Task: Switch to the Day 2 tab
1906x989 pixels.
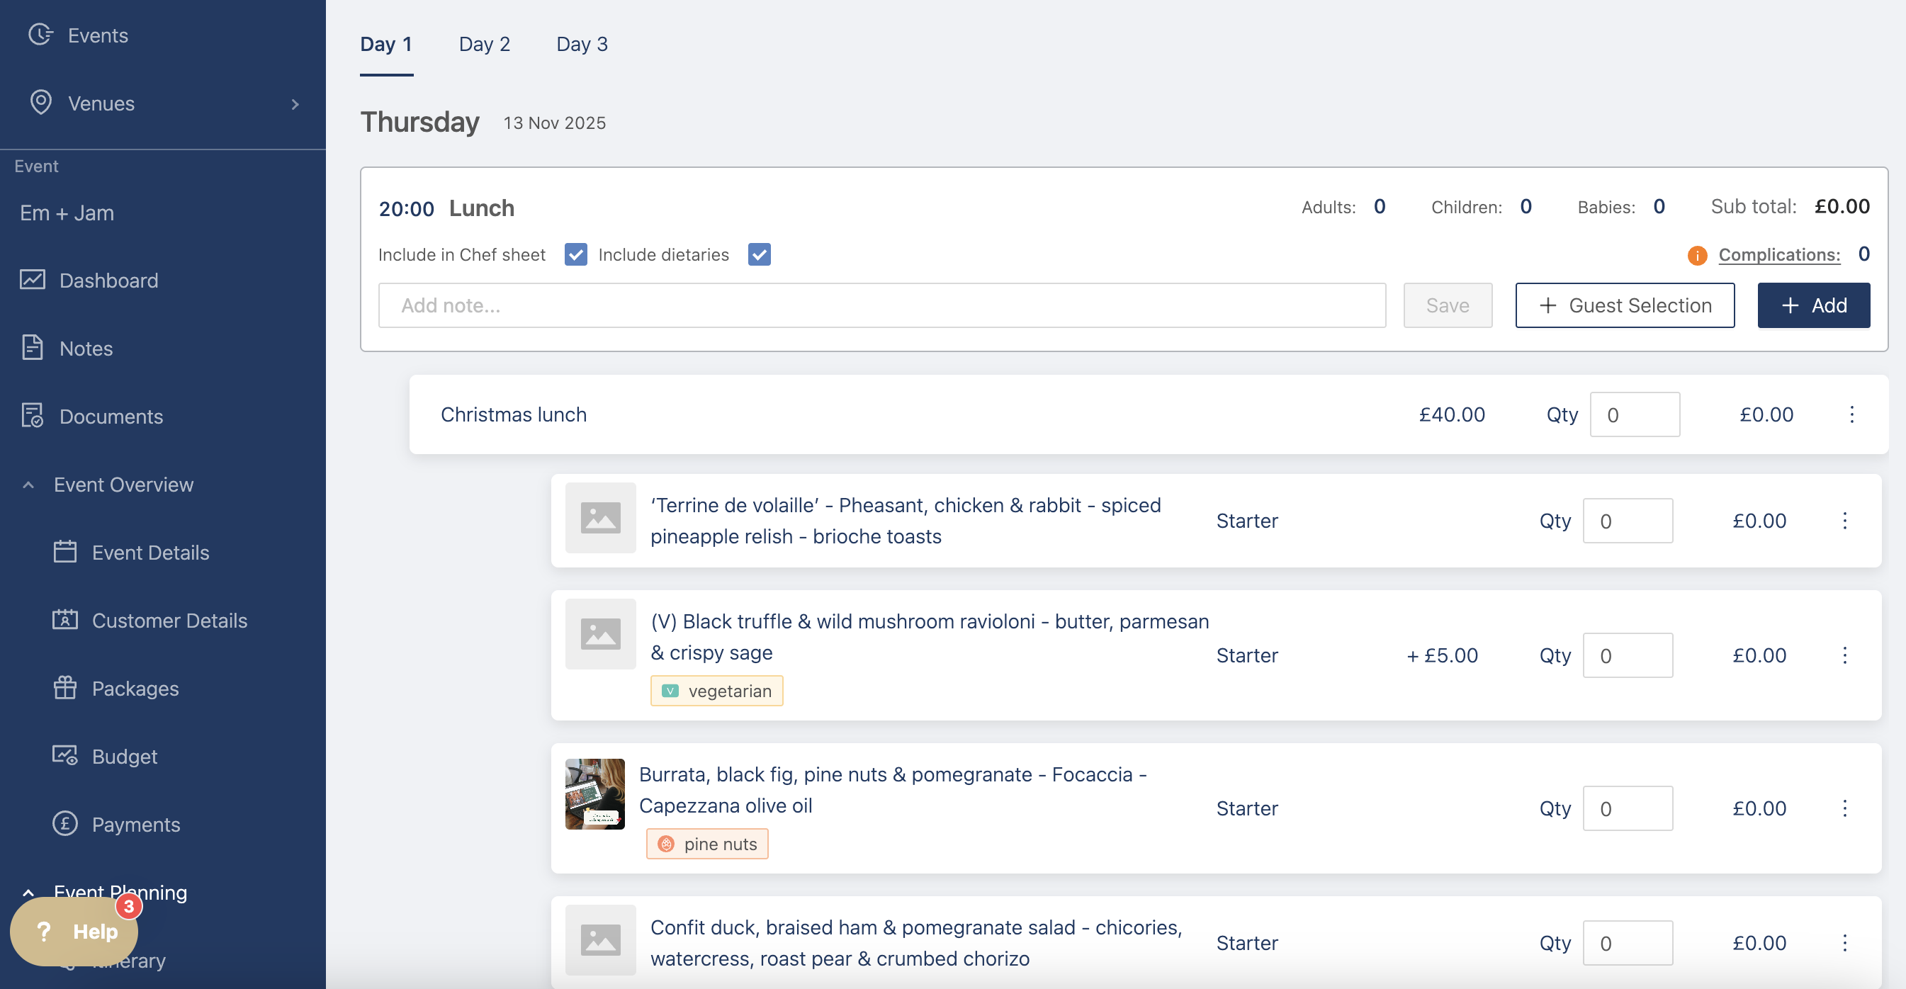Action: pyautogui.click(x=484, y=45)
